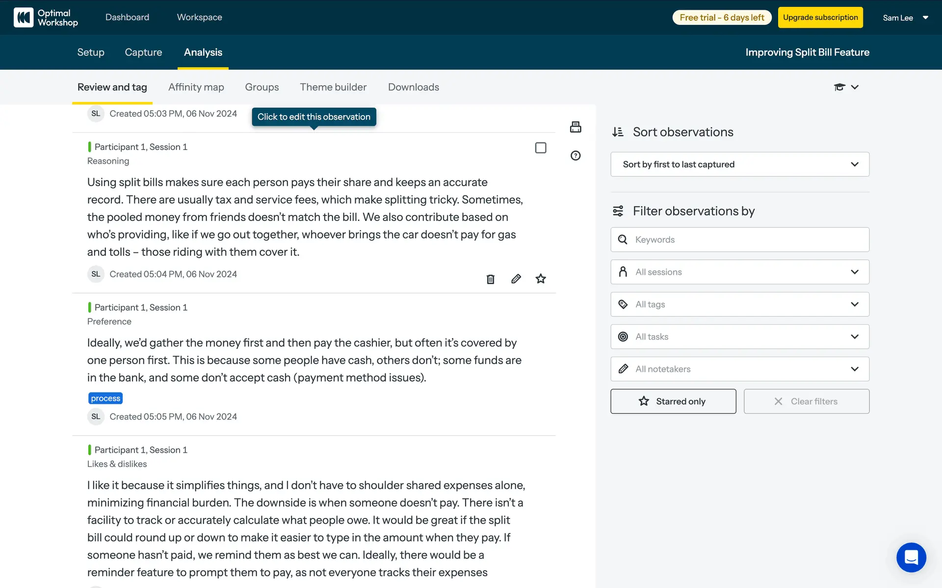Open the chat support bubble
The width and height of the screenshot is (942, 588).
pyautogui.click(x=911, y=557)
